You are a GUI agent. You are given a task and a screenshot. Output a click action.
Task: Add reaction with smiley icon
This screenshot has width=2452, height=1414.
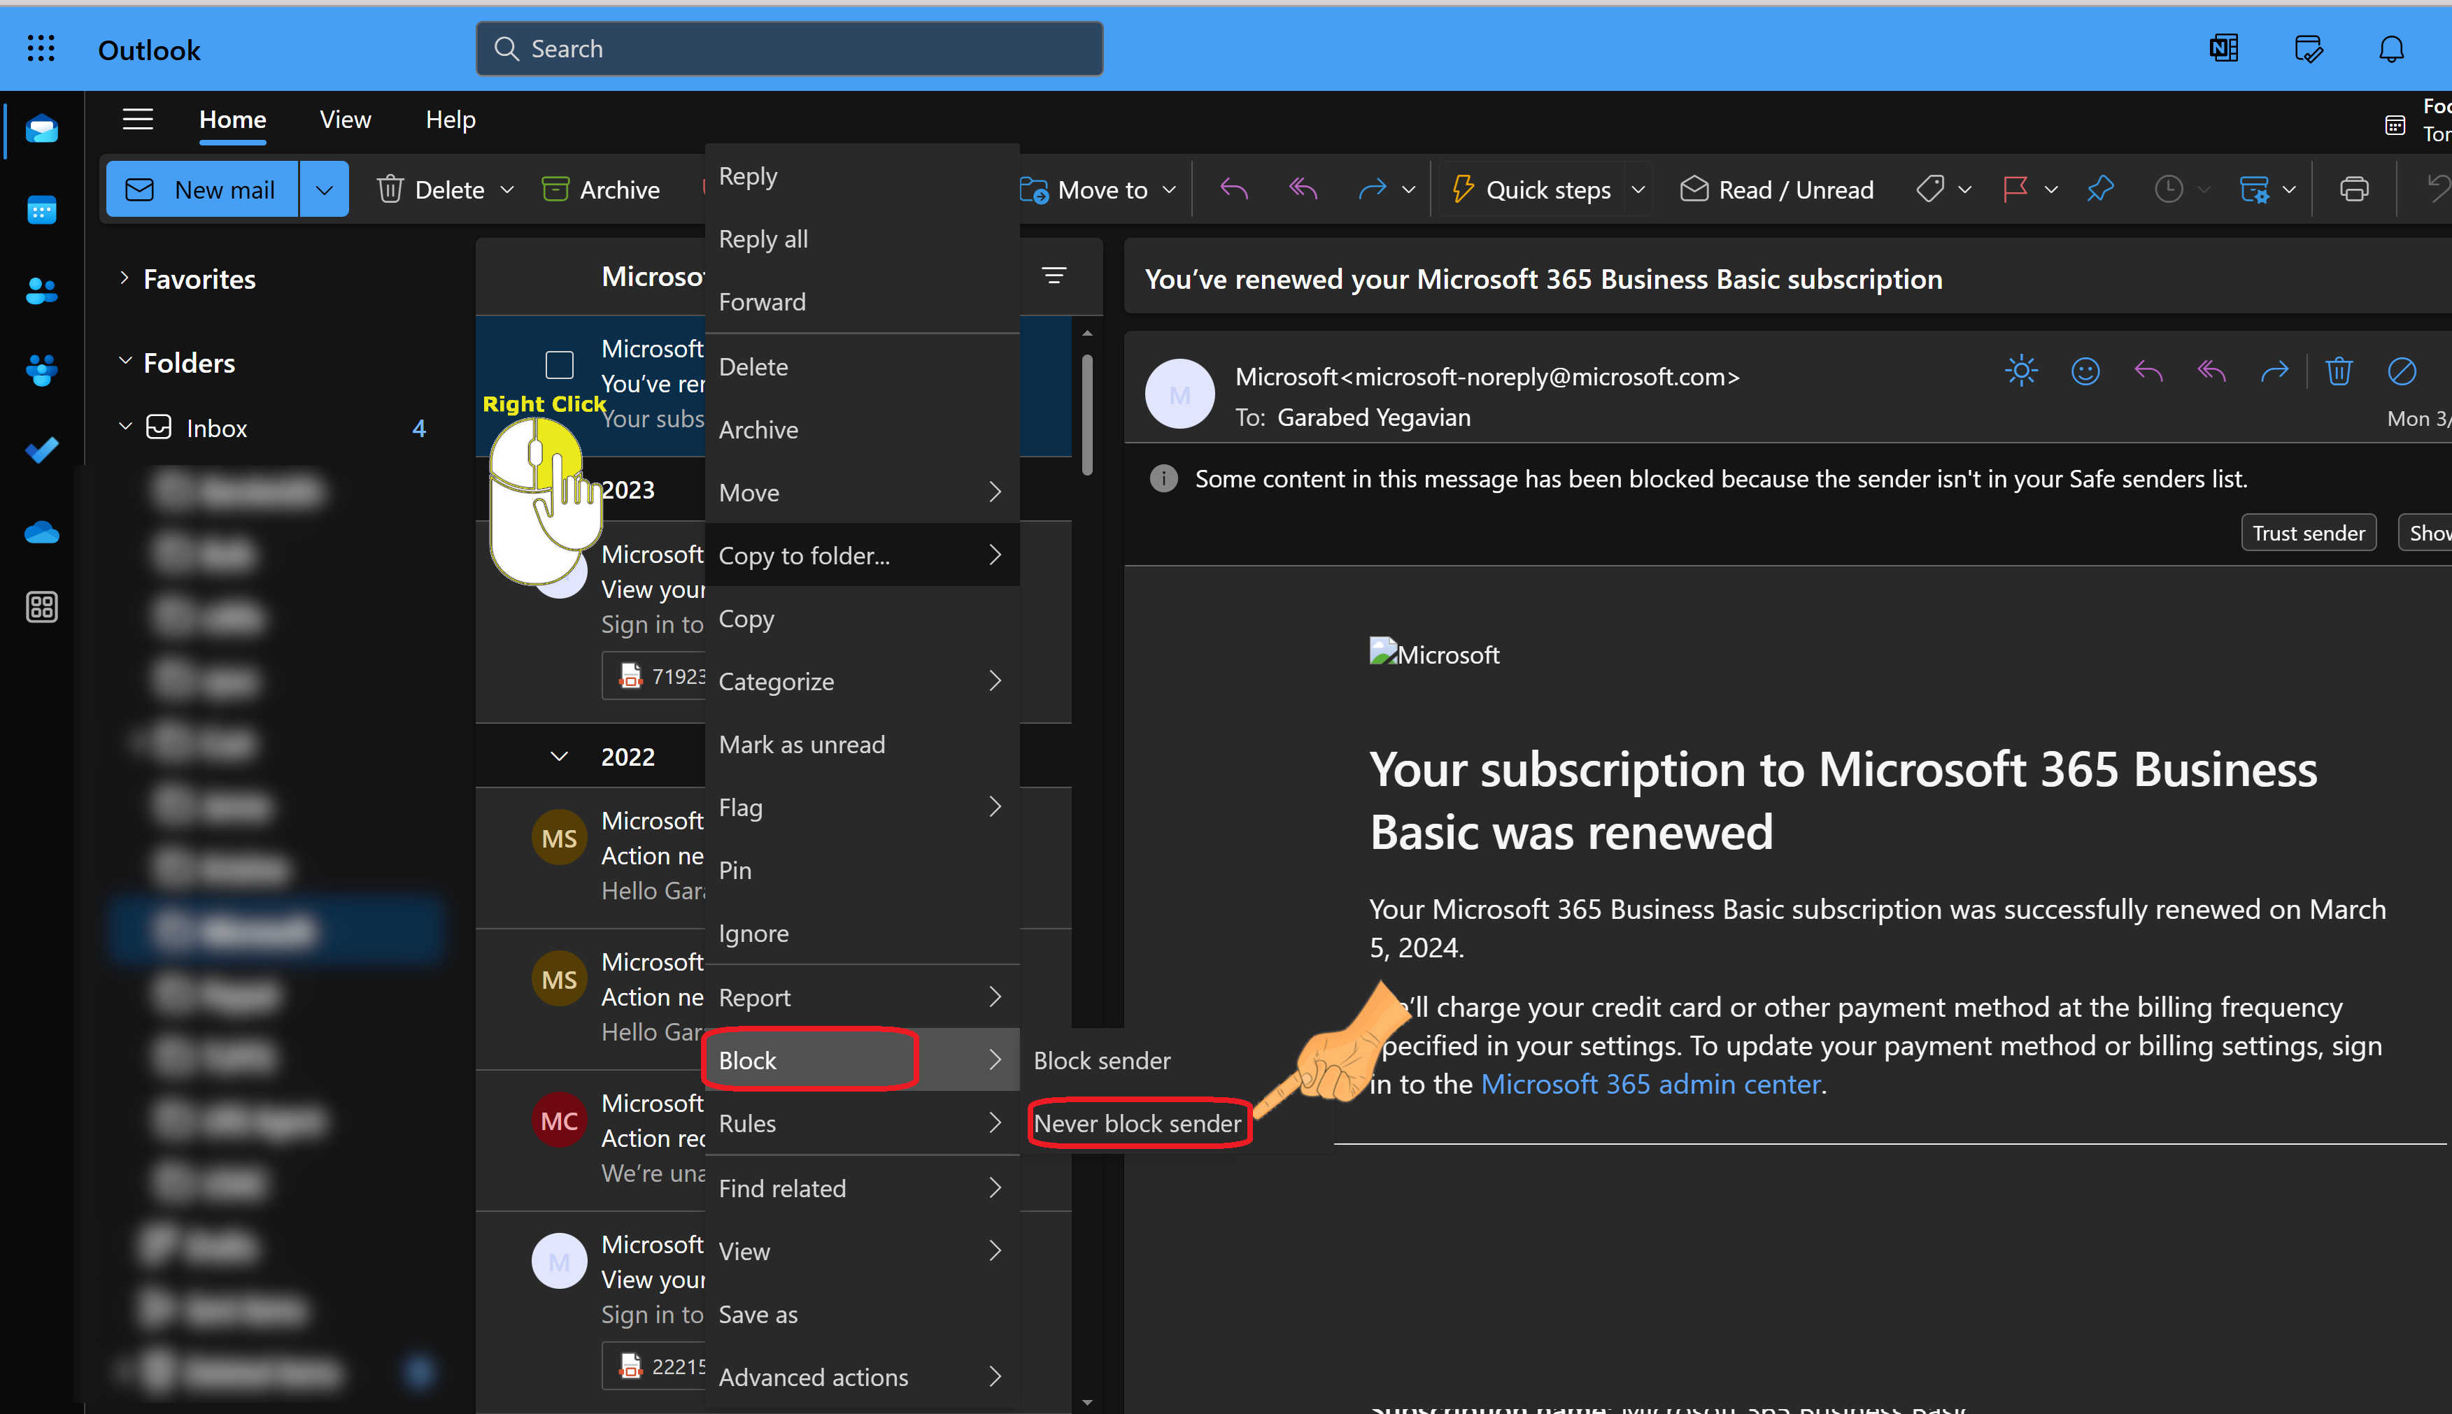point(2085,371)
